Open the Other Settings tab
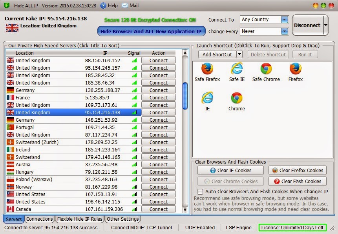Screen dimensions: 338x234 [x=122, y=219]
